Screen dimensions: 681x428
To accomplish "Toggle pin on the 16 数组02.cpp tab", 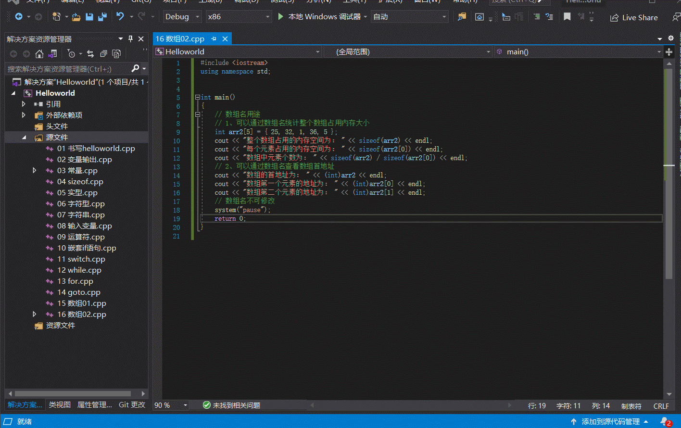I will click(x=214, y=39).
